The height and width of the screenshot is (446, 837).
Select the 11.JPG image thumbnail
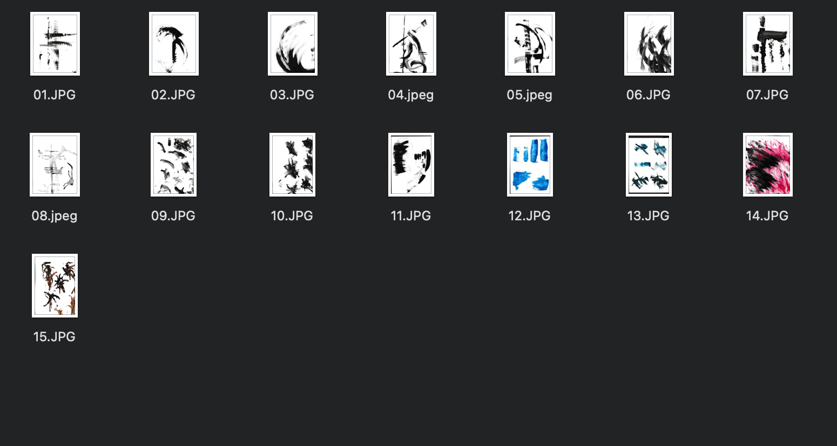point(411,165)
